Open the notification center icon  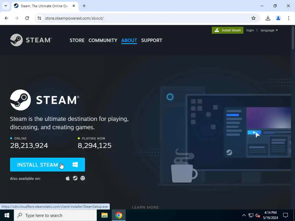point(285,215)
